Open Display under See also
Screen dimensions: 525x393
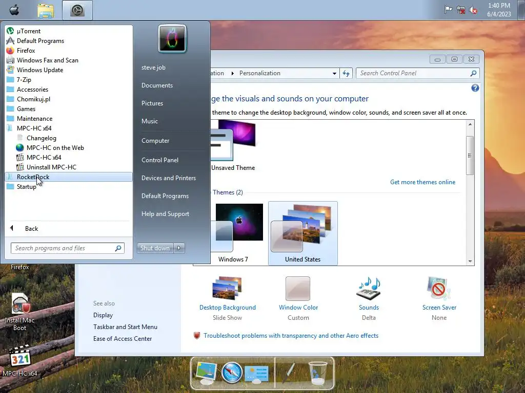click(x=103, y=315)
